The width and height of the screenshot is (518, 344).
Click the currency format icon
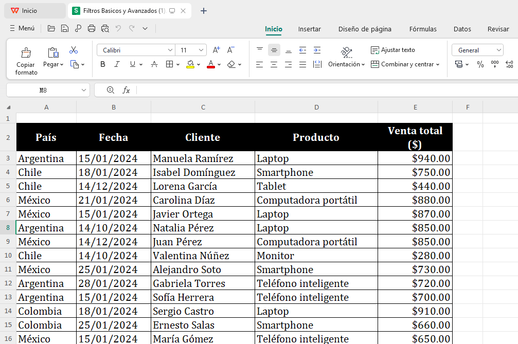click(459, 64)
